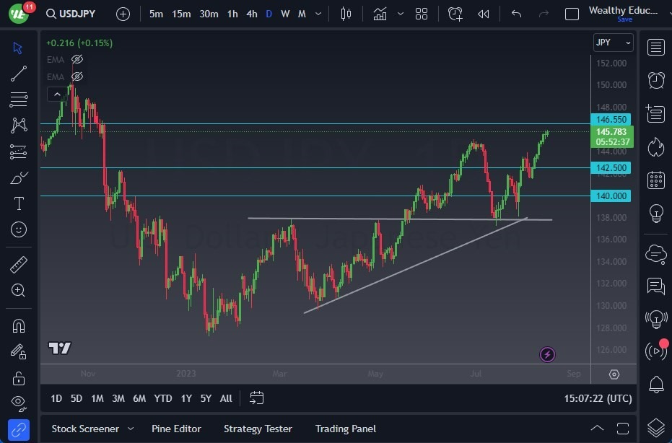
Task: Switch to the Pine Editor tab
Action: tap(176, 429)
